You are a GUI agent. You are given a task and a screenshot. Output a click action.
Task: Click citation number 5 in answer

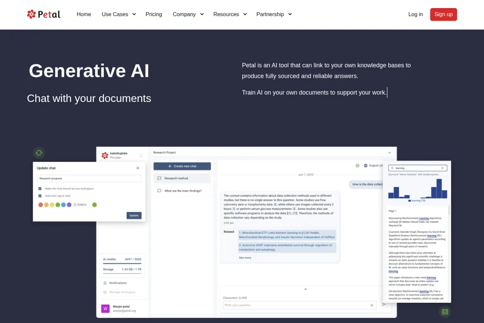[x=294, y=209]
